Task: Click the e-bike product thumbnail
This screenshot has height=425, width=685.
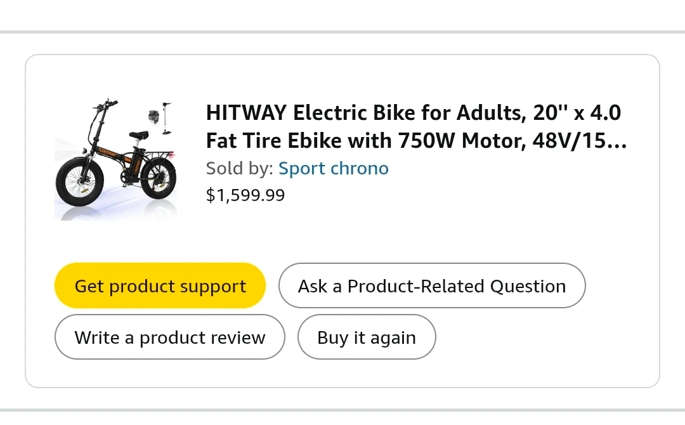Action: click(115, 160)
